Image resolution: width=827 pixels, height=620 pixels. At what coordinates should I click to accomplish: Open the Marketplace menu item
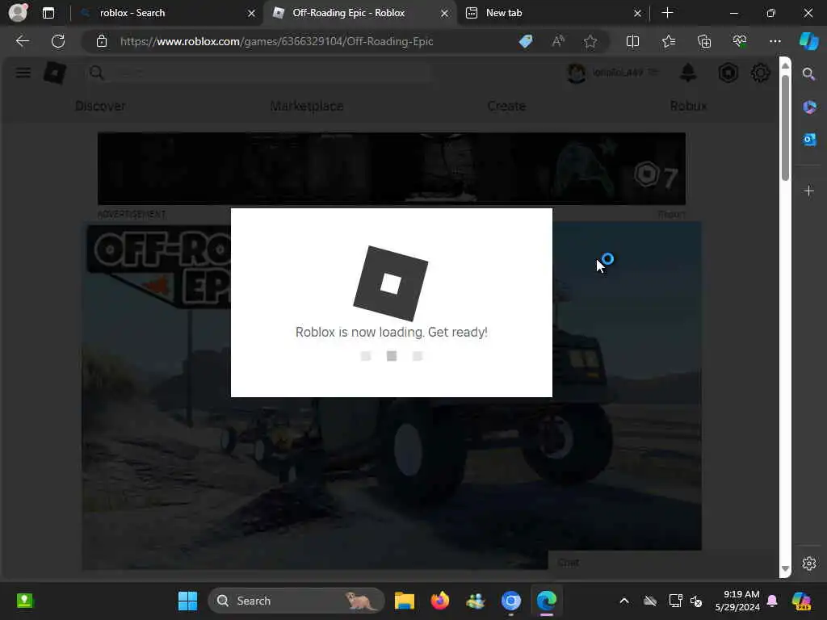point(307,106)
